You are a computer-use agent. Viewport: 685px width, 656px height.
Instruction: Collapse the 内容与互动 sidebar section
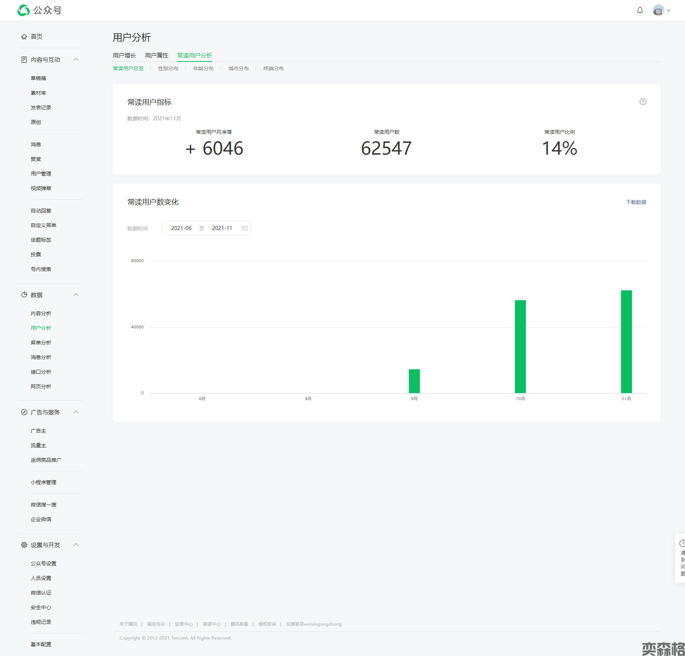76,60
